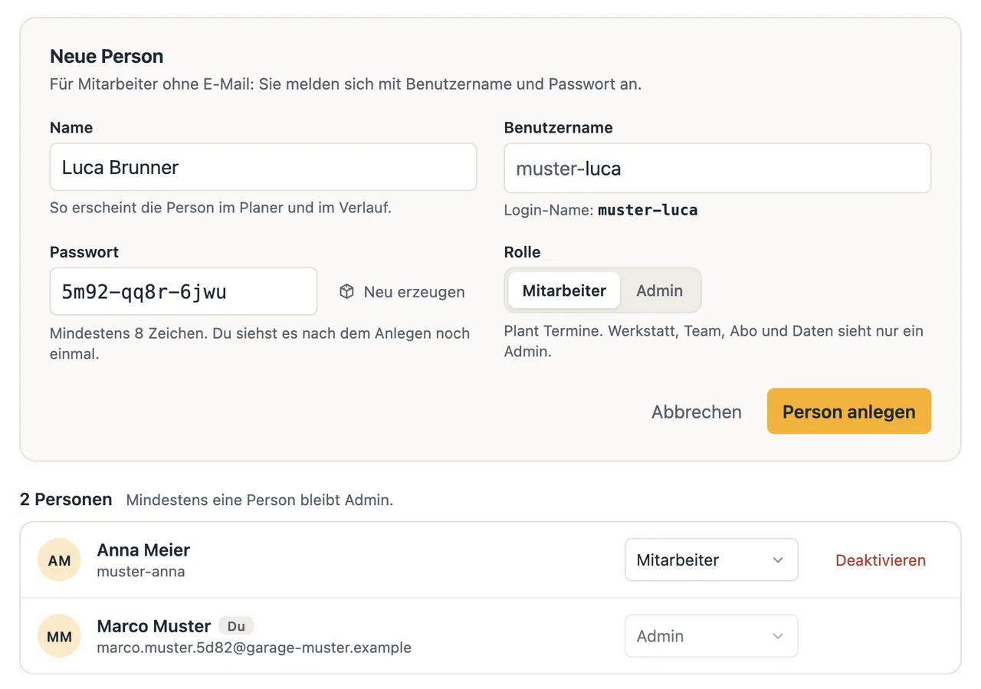
Task: Click the username muster-anna
Action: [141, 572]
